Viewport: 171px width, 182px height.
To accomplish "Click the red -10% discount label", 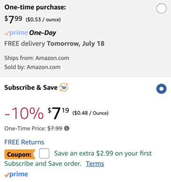I will [24, 113].
